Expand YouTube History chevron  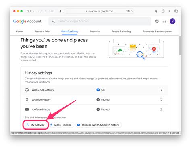click(x=161, y=109)
